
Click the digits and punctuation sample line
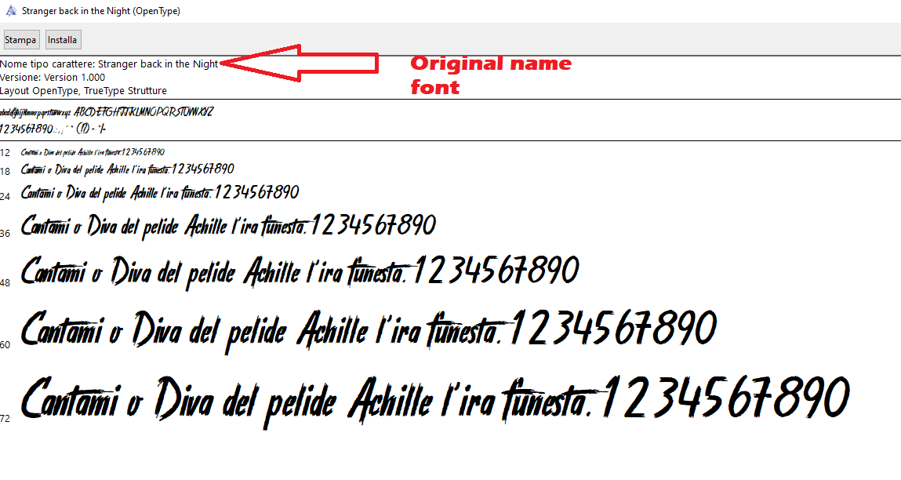point(53,128)
